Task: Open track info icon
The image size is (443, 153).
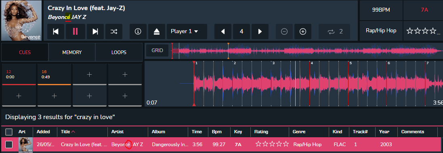Action: click(x=138, y=31)
